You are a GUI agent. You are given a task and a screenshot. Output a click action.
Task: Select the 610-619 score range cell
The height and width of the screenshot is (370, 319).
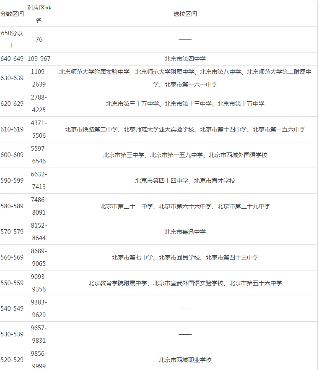pos(12,129)
